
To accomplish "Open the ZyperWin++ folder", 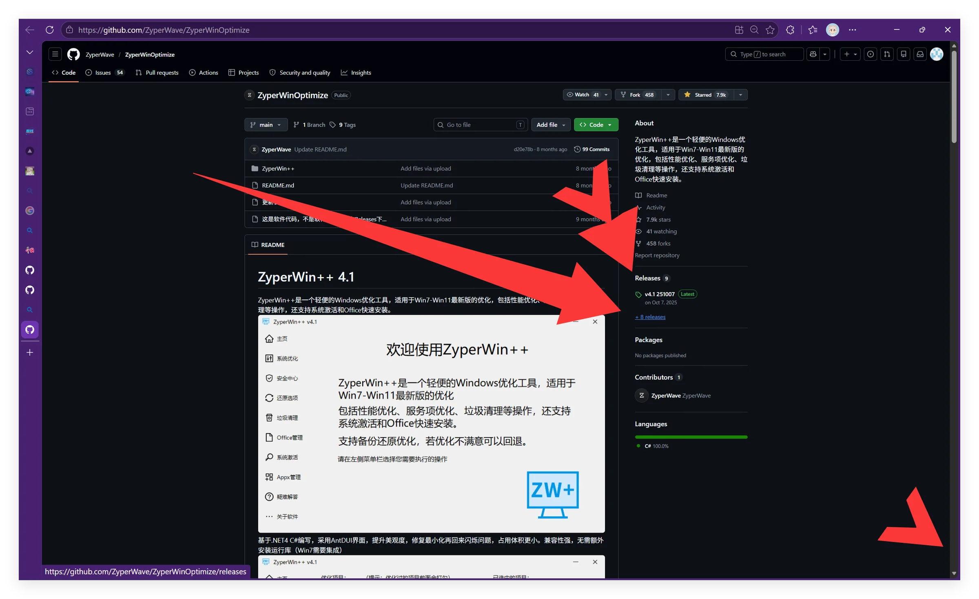I will [278, 169].
